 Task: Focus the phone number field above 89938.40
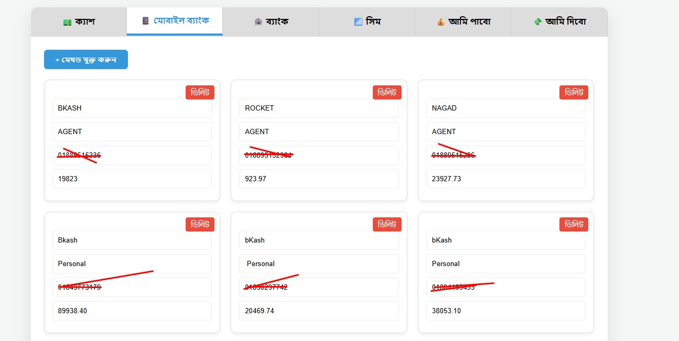pos(132,287)
